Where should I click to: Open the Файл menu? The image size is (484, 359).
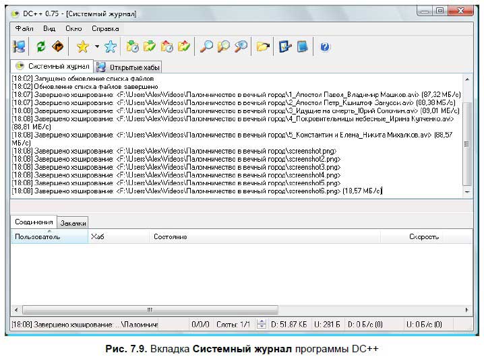(24, 29)
